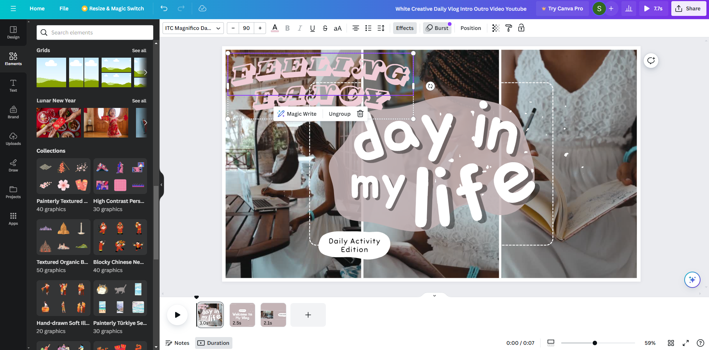Toggle bold formatting
This screenshot has height=350, width=709.
click(287, 28)
